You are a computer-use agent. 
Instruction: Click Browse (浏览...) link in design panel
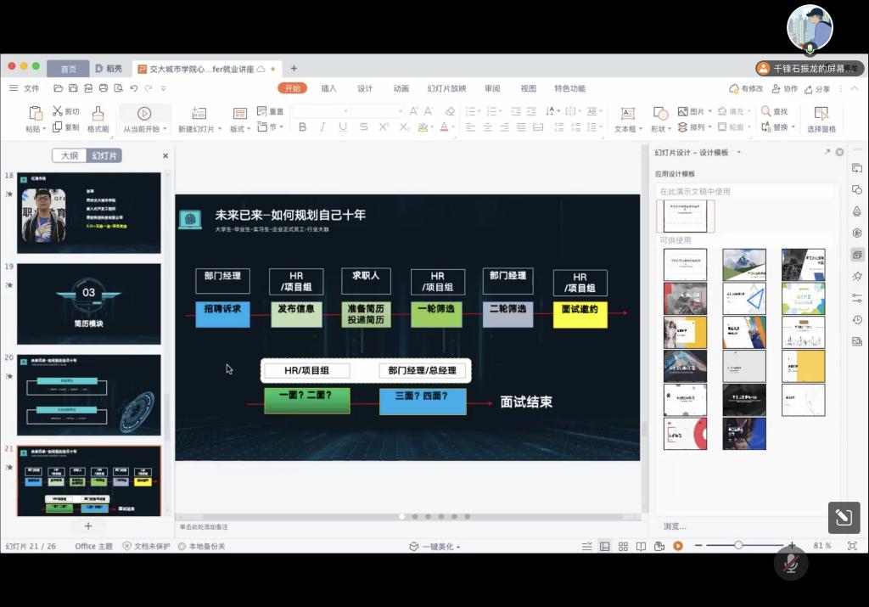pyautogui.click(x=675, y=526)
